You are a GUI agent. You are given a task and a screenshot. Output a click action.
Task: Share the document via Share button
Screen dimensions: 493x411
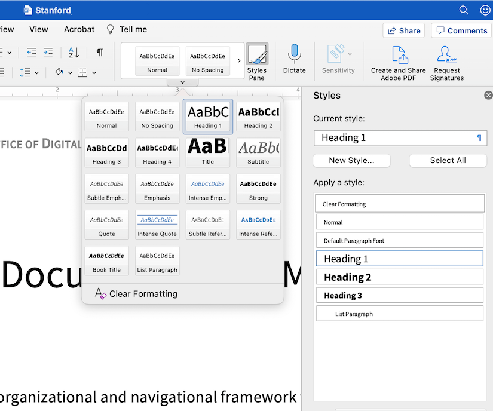(403, 30)
